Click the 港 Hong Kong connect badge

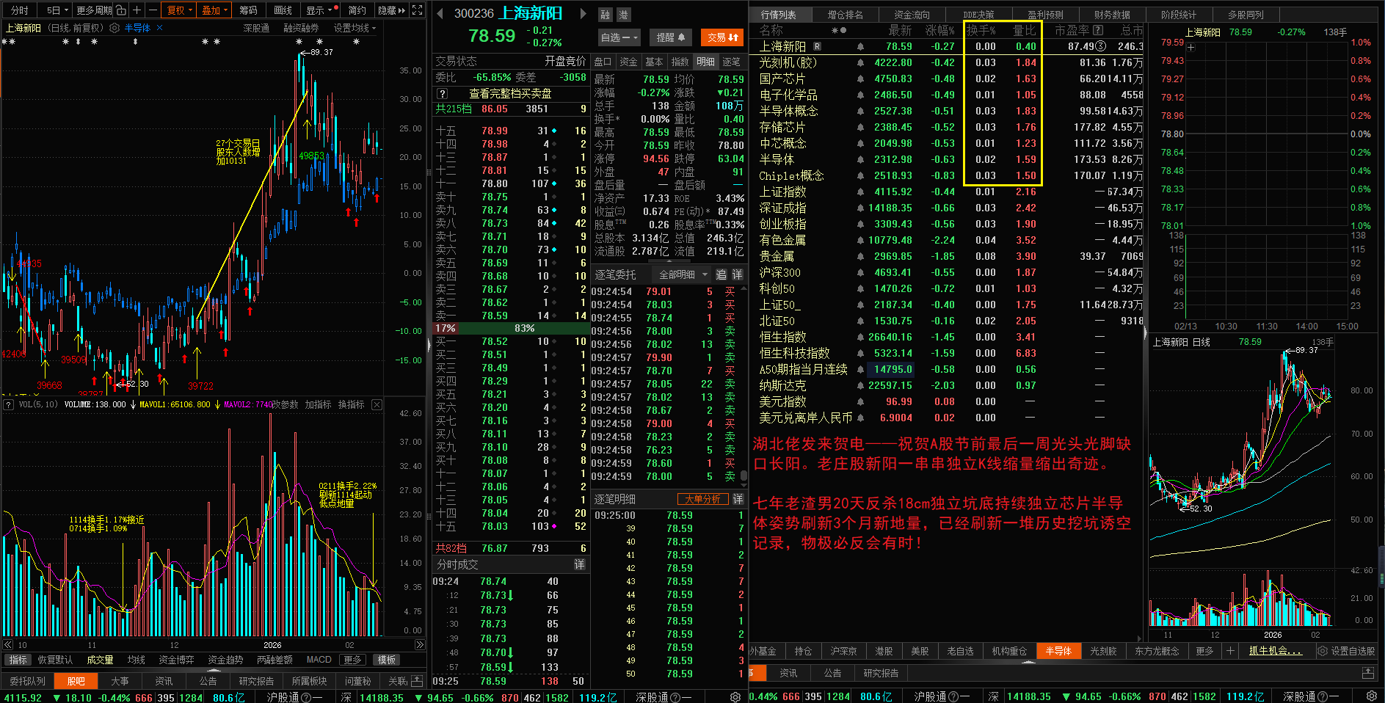tap(622, 15)
